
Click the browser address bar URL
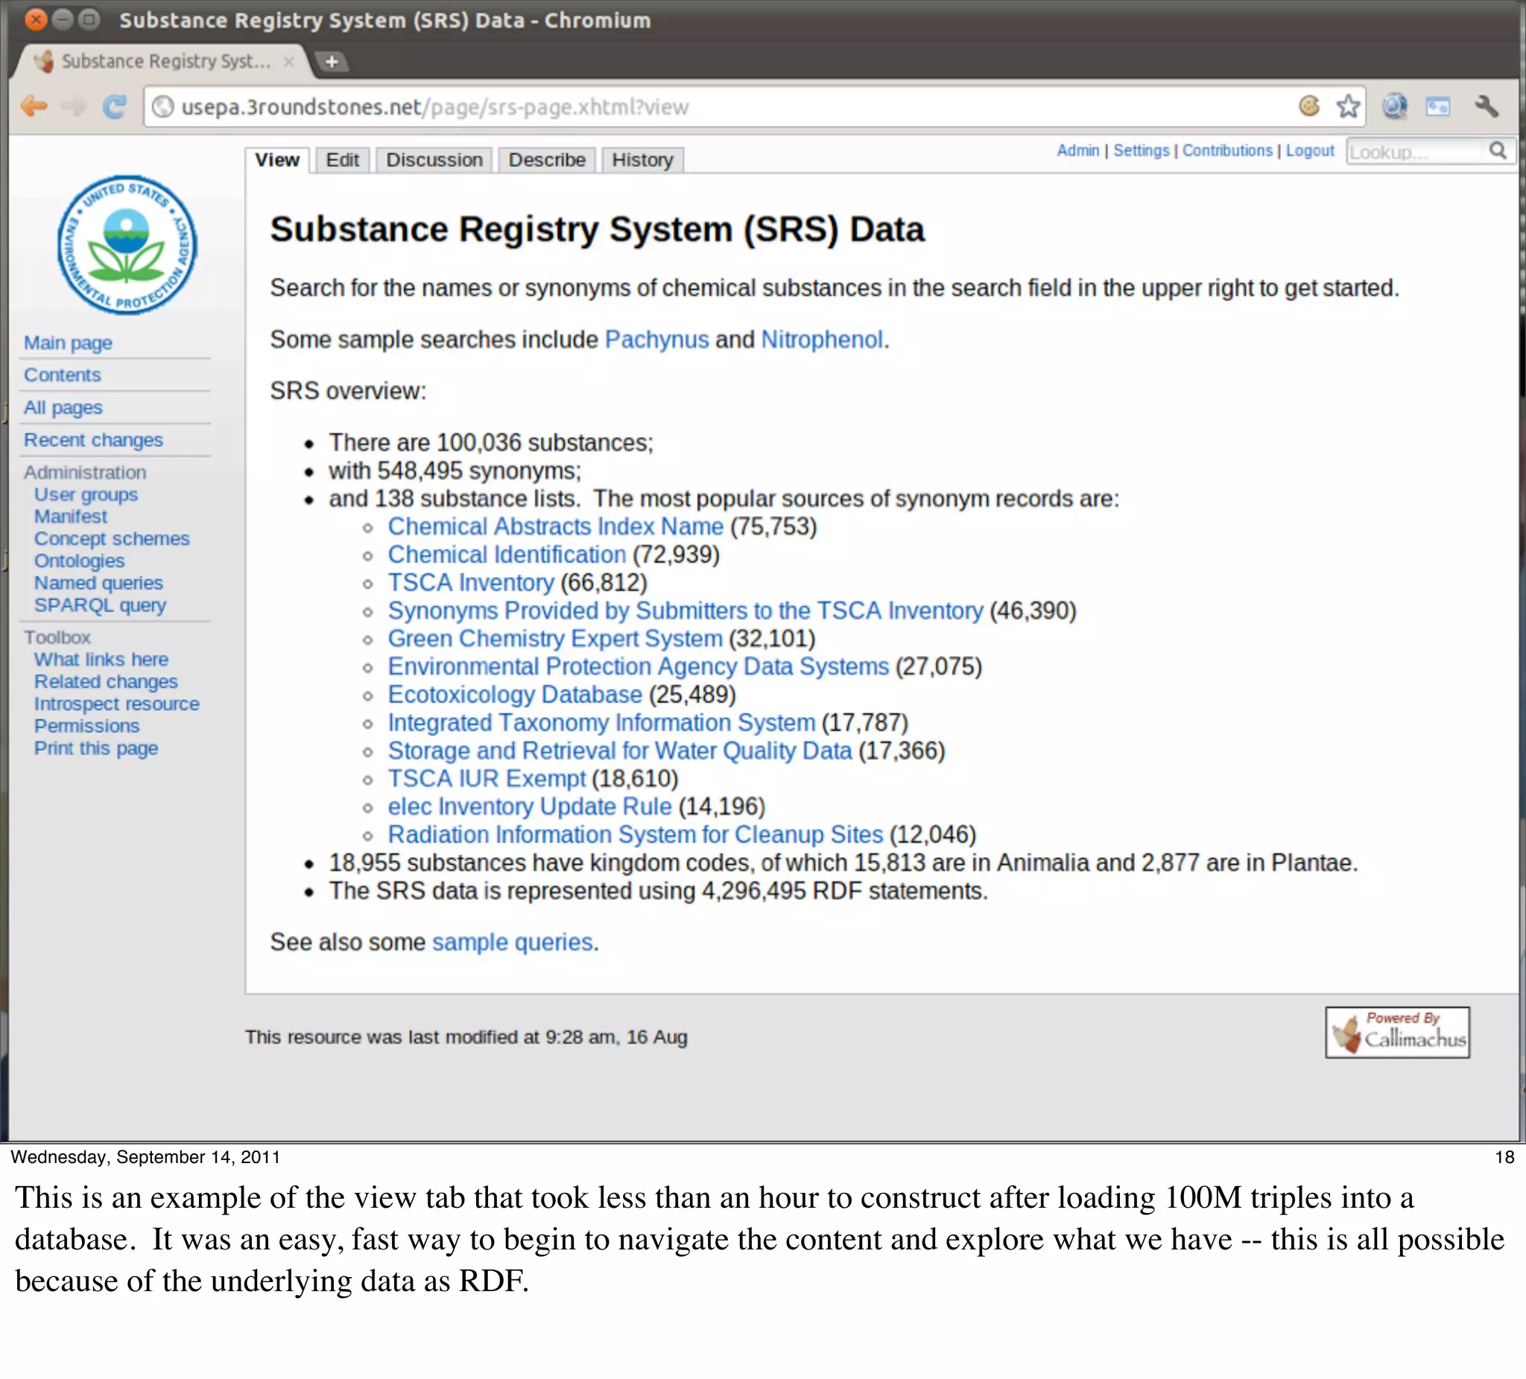(434, 107)
